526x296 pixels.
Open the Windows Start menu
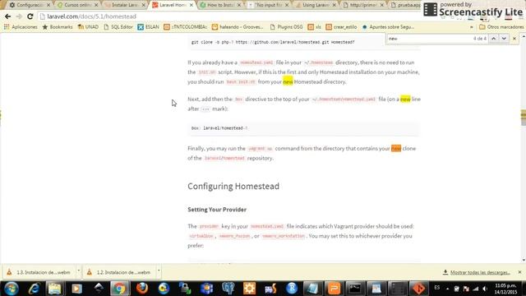(x=12, y=289)
